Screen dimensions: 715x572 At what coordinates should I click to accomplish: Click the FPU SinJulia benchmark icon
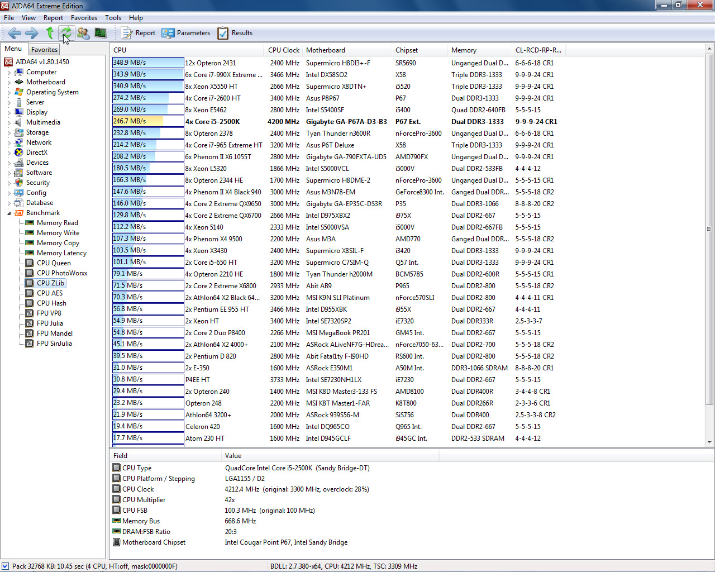click(x=30, y=344)
